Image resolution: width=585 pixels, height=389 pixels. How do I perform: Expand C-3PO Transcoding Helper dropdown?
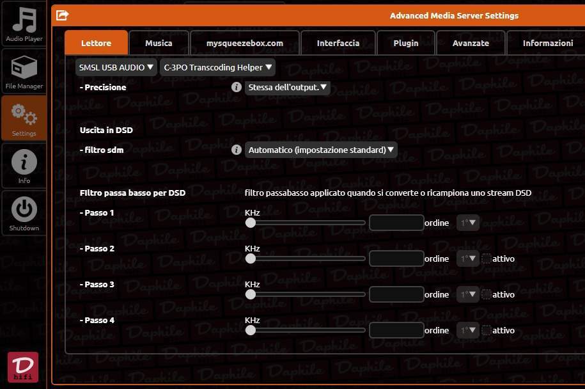coord(217,67)
